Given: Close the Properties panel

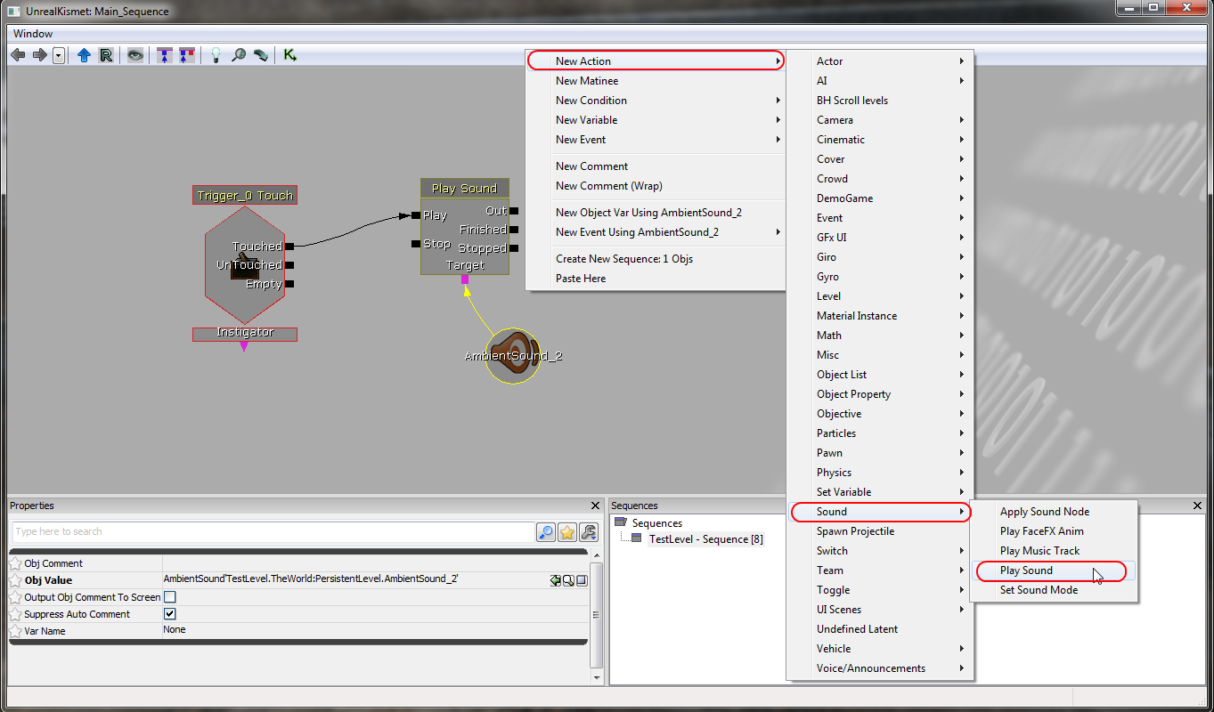Looking at the screenshot, I should (x=595, y=506).
